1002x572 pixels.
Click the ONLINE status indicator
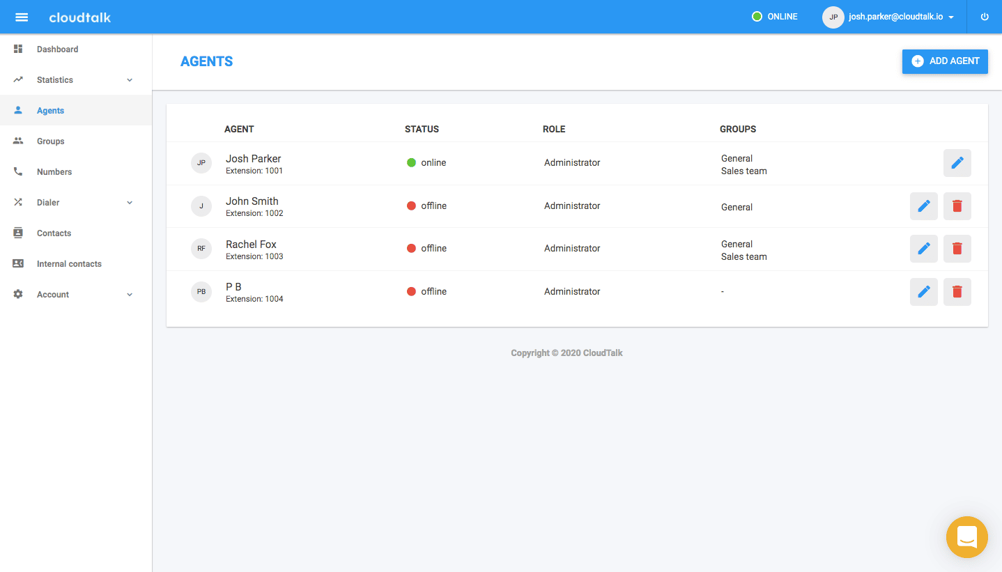(774, 16)
